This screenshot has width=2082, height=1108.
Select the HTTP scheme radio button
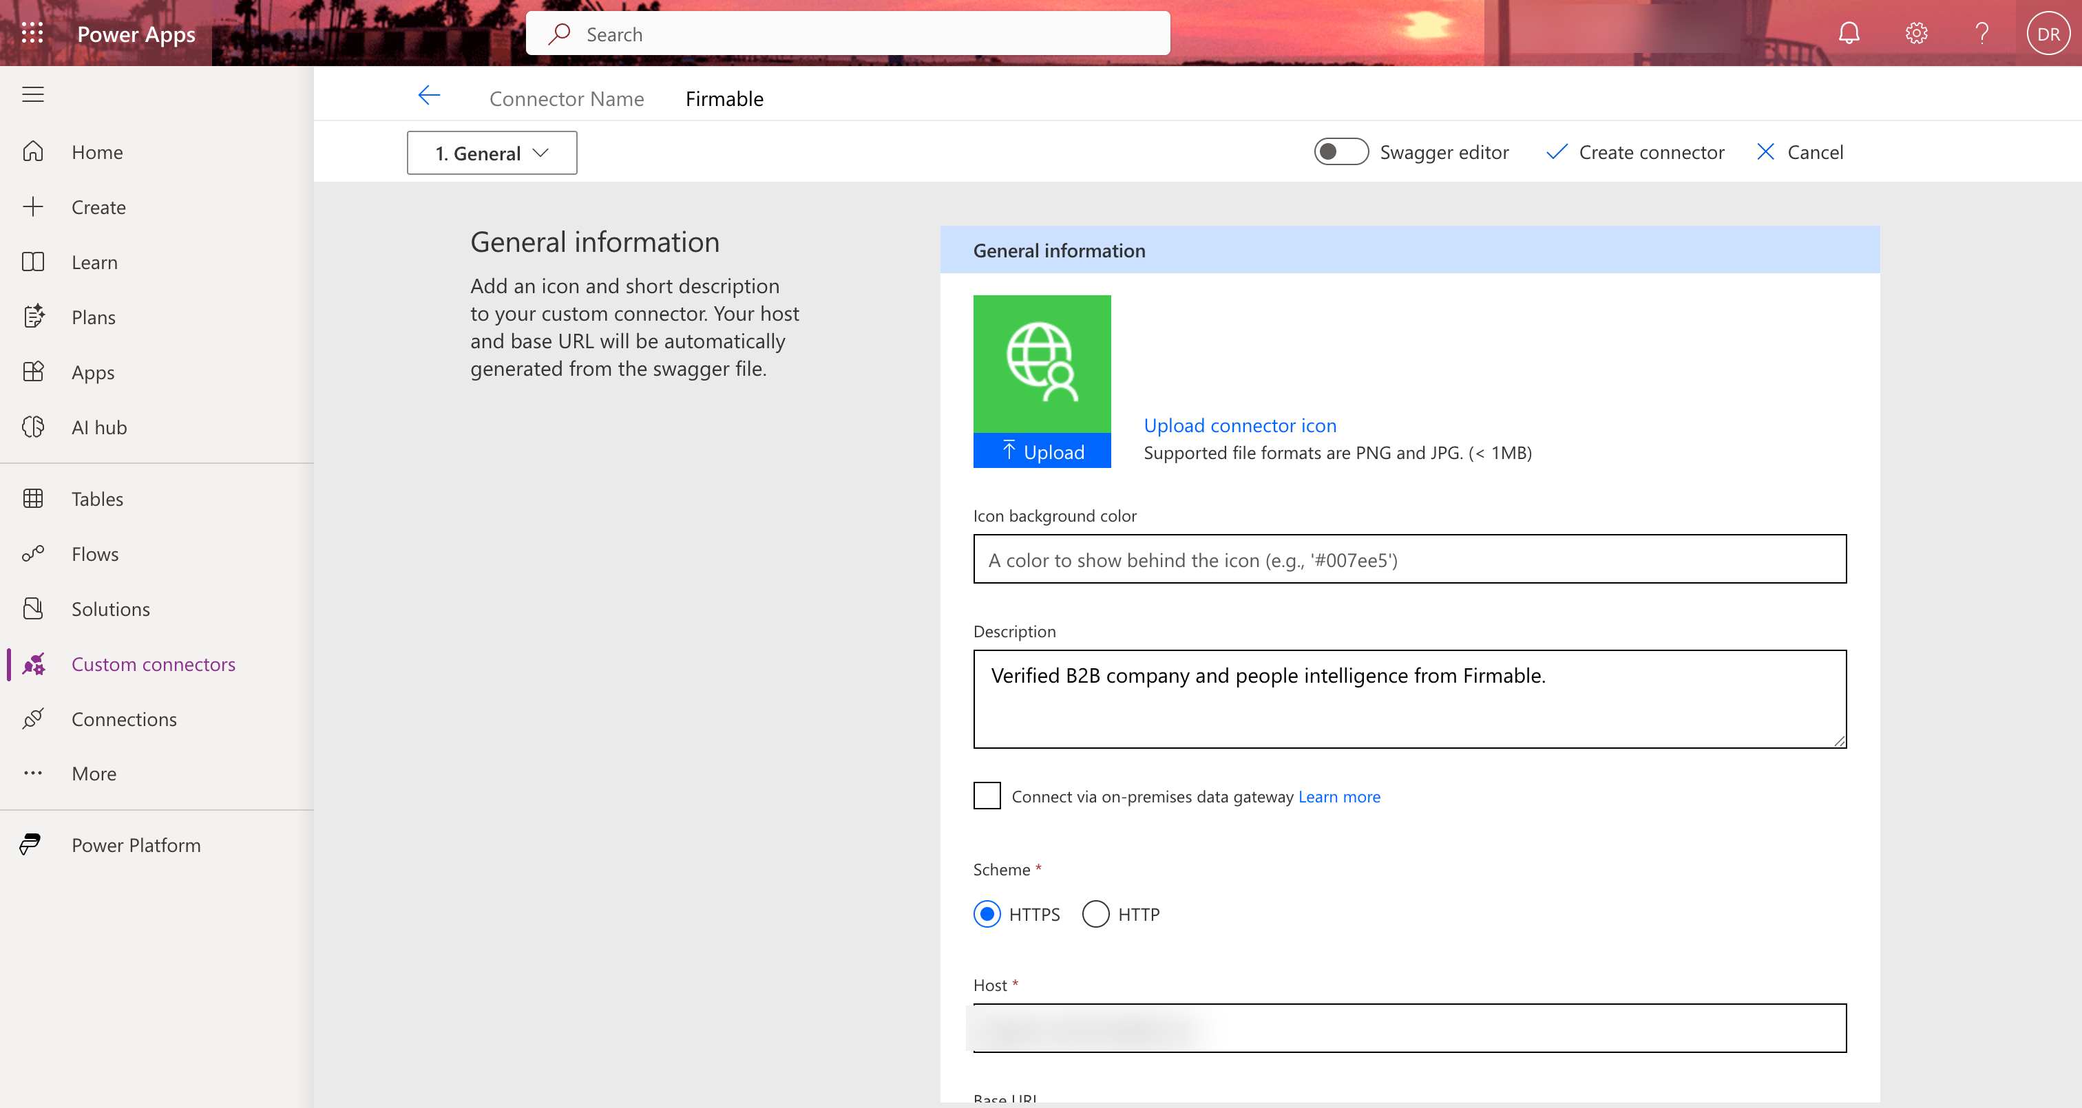pyautogui.click(x=1095, y=914)
